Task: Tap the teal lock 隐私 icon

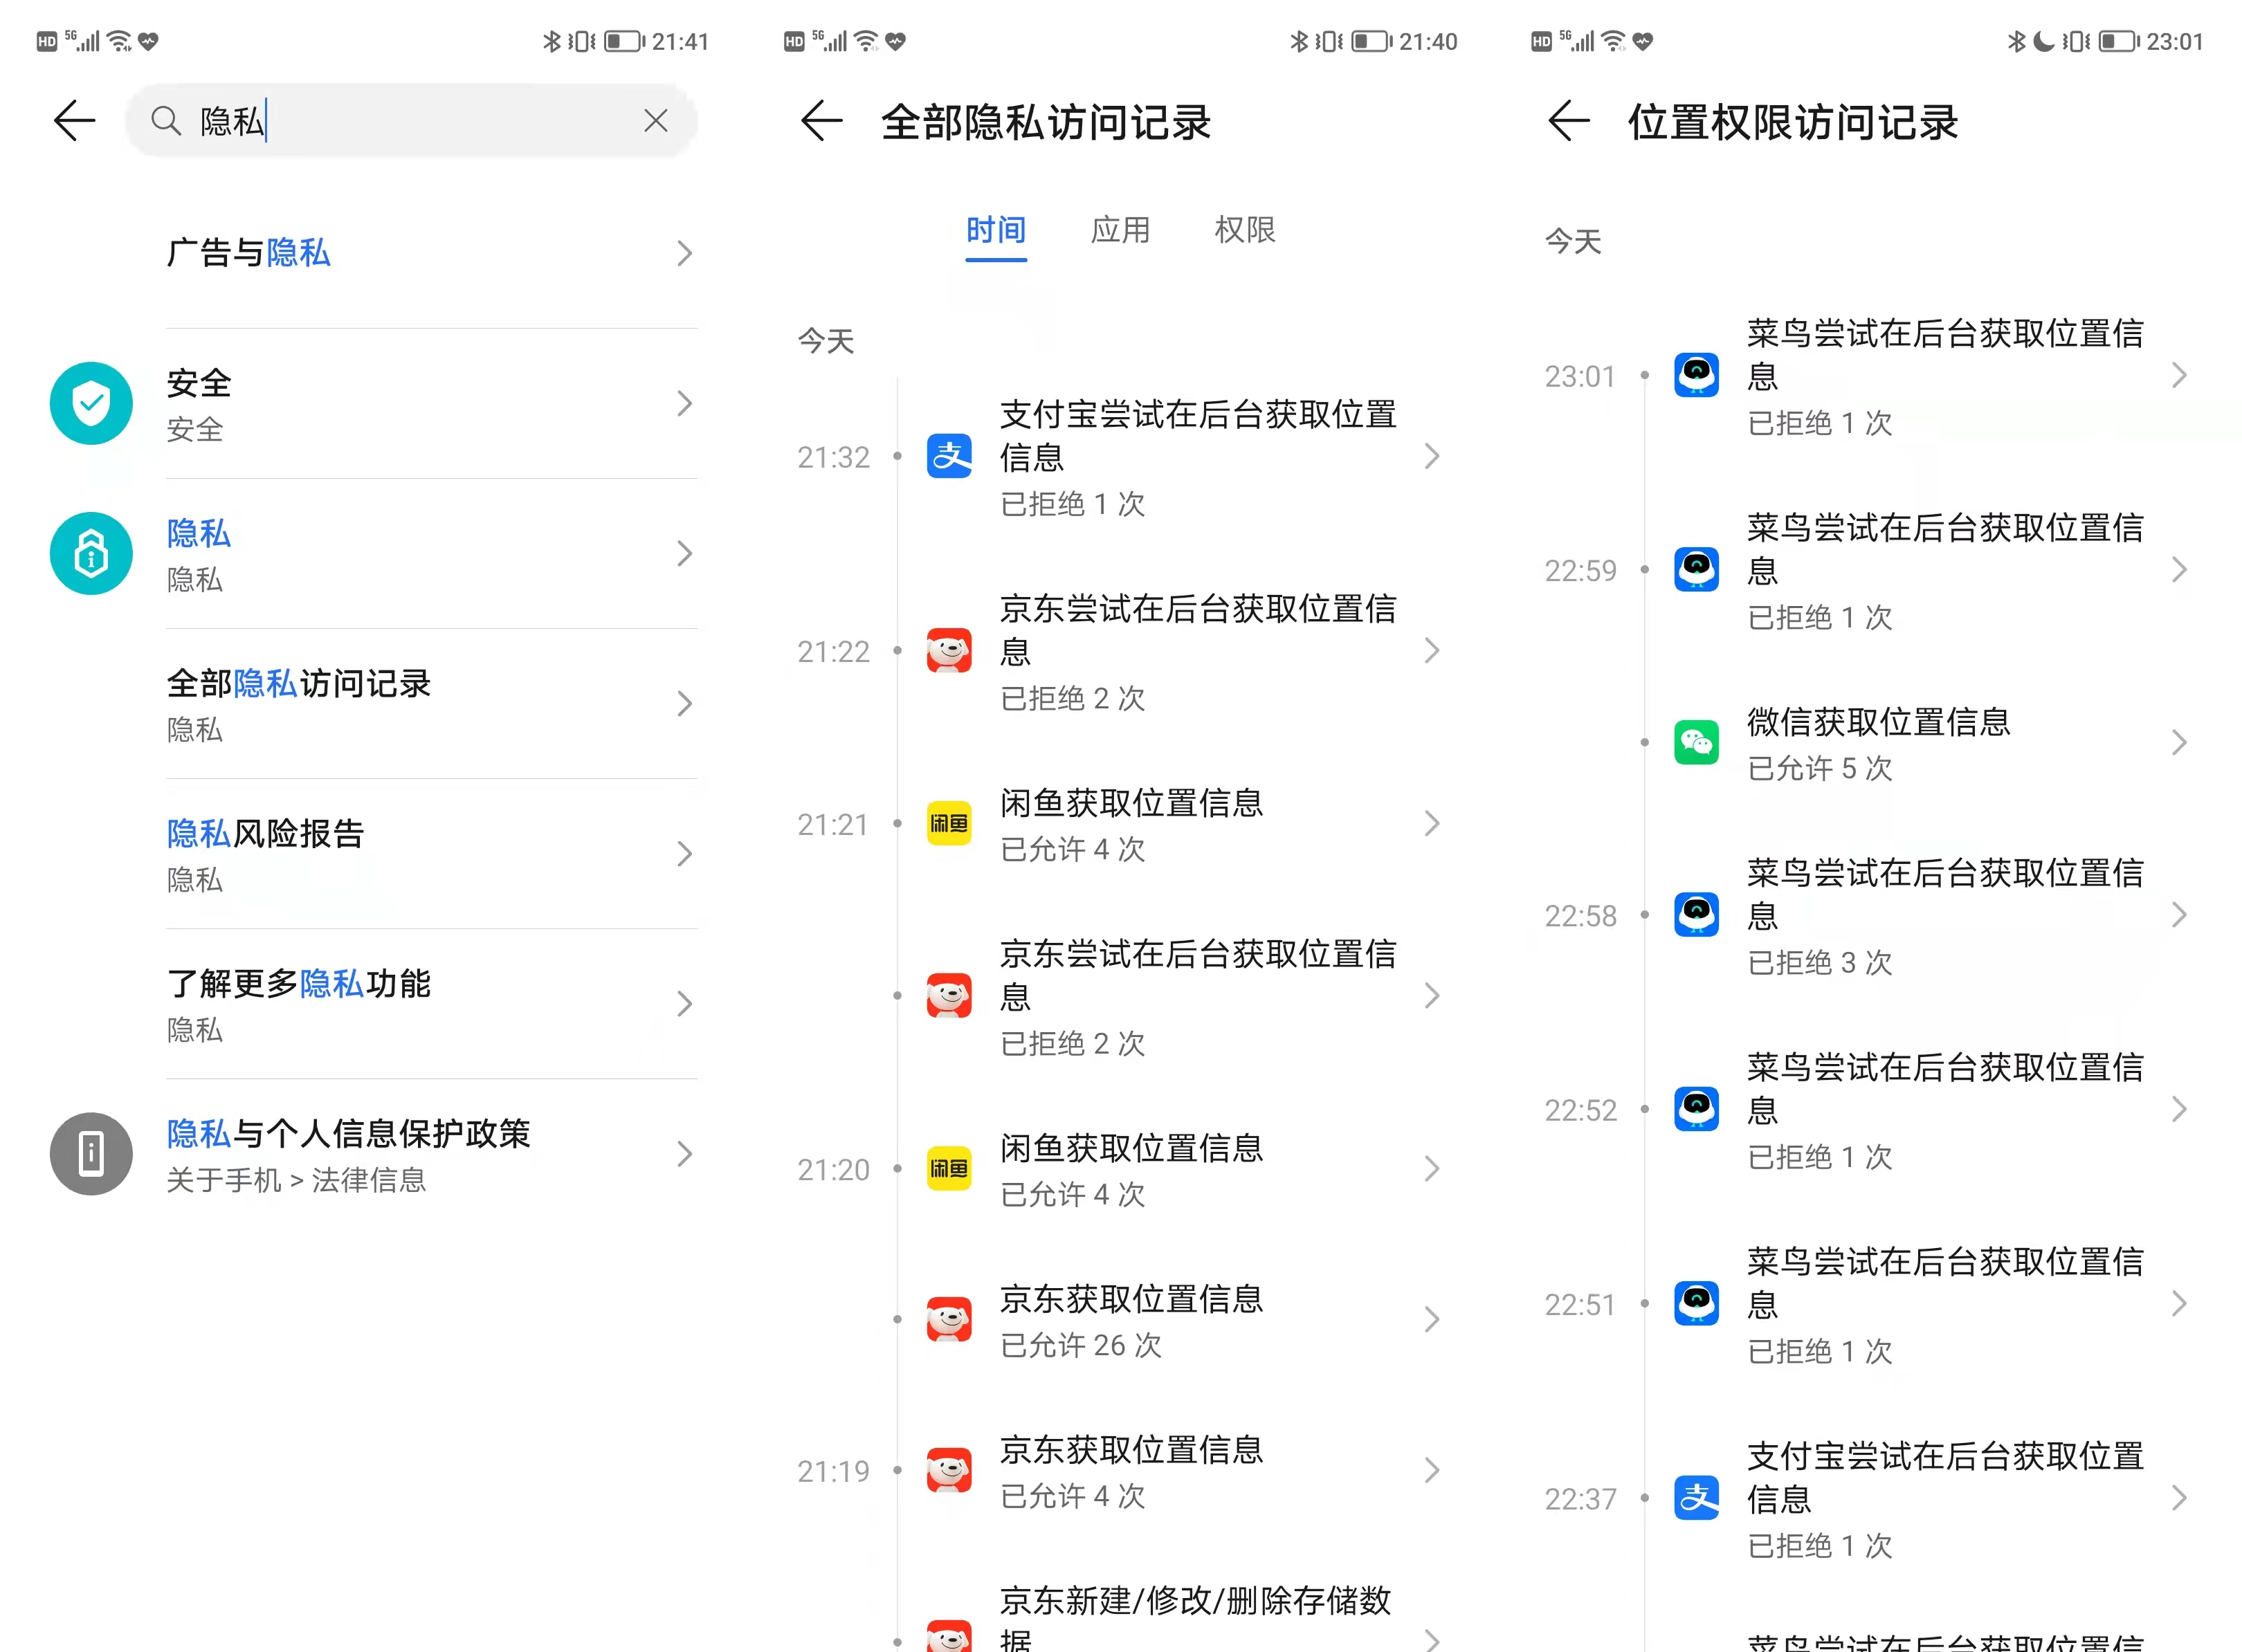Action: [x=91, y=553]
